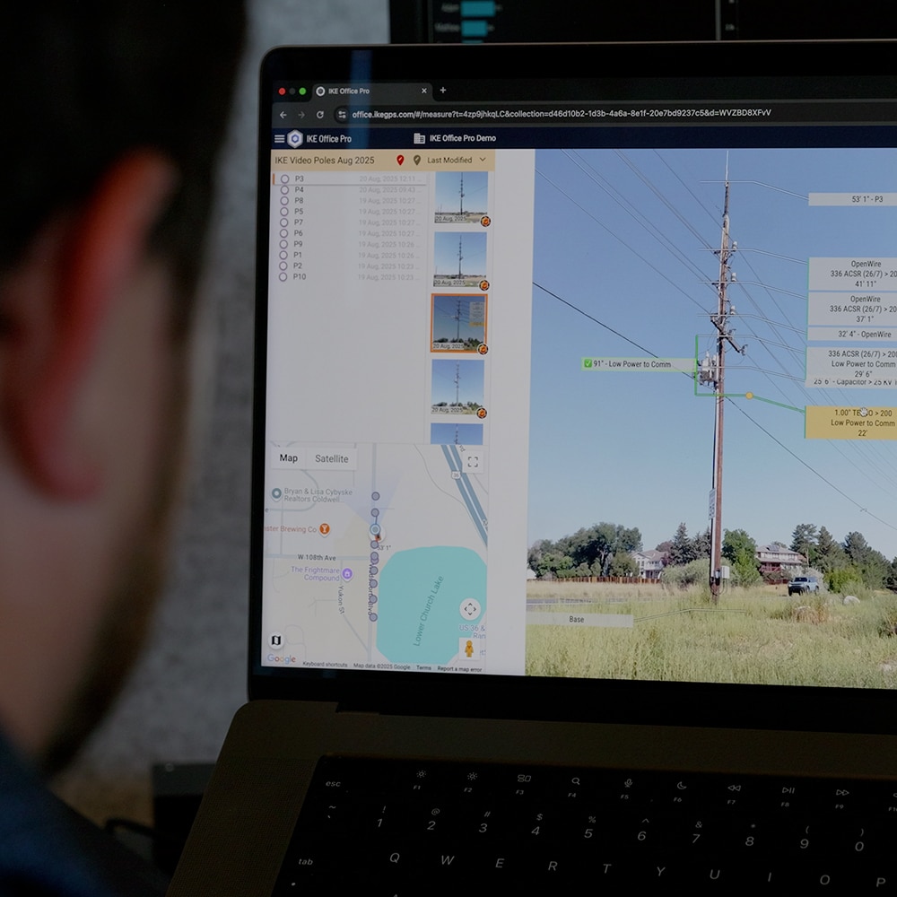This screenshot has height=897, width=897.
Task: Click the address bar URL
Action: pos(561,114)
